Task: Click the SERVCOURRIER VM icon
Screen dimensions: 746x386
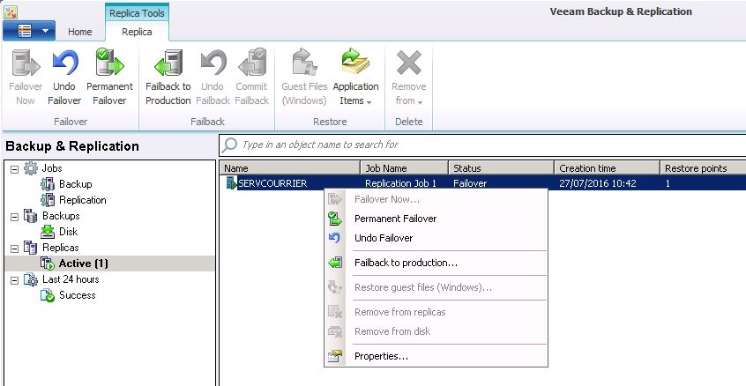Action: click(x=231, y=183)
